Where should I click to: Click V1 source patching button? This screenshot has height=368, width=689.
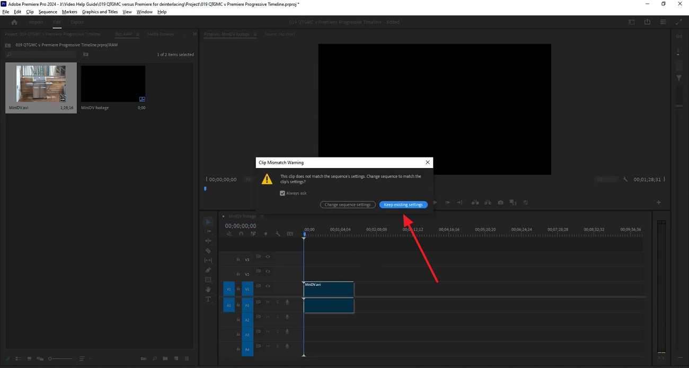tap(229, 289)
